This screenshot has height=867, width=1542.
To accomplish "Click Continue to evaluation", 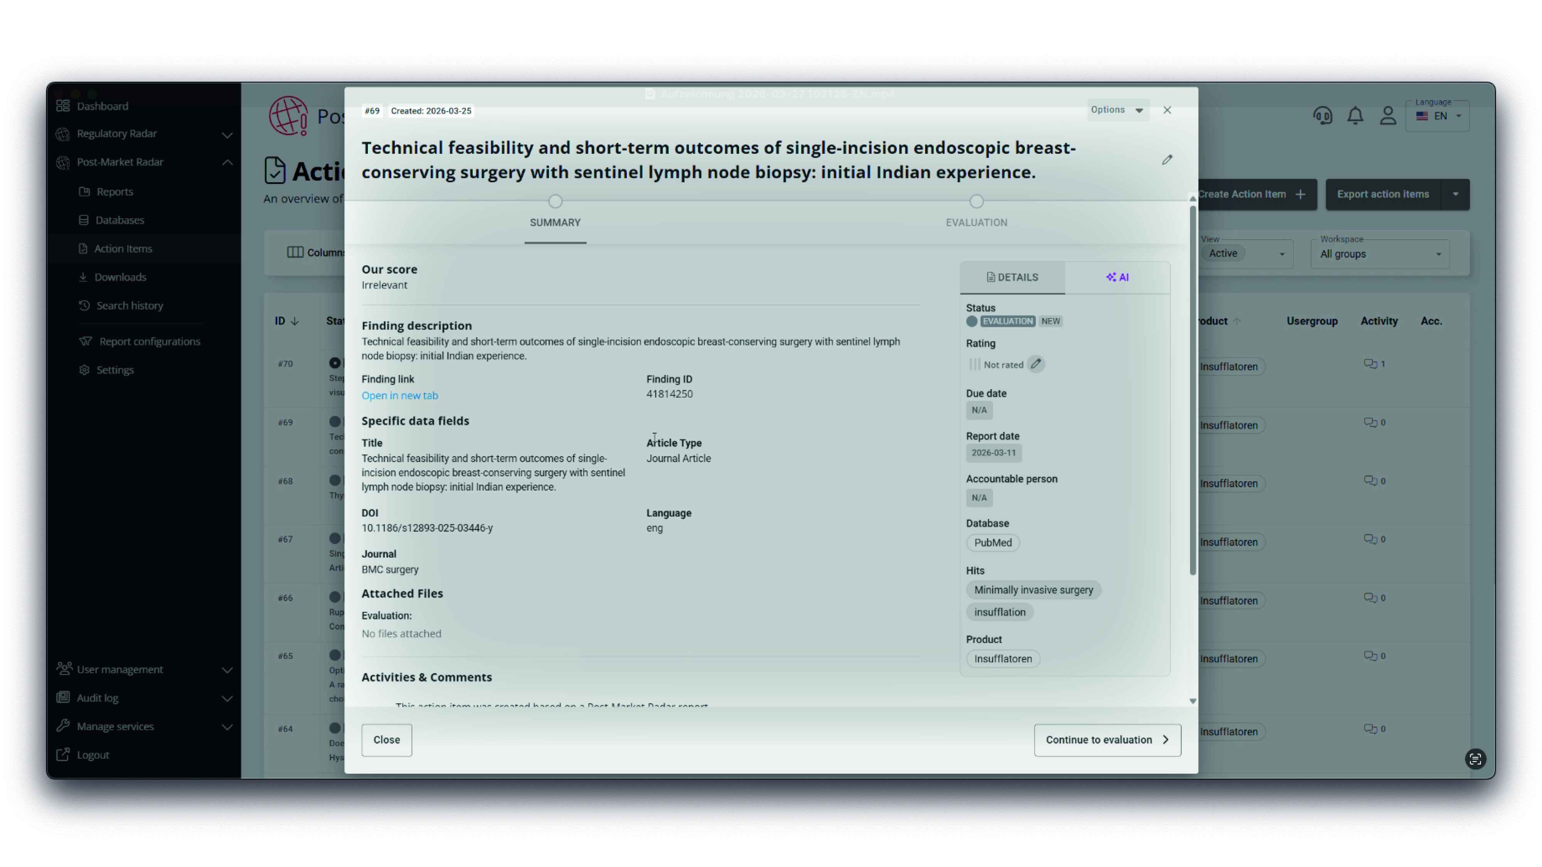I will (1107, 739).
